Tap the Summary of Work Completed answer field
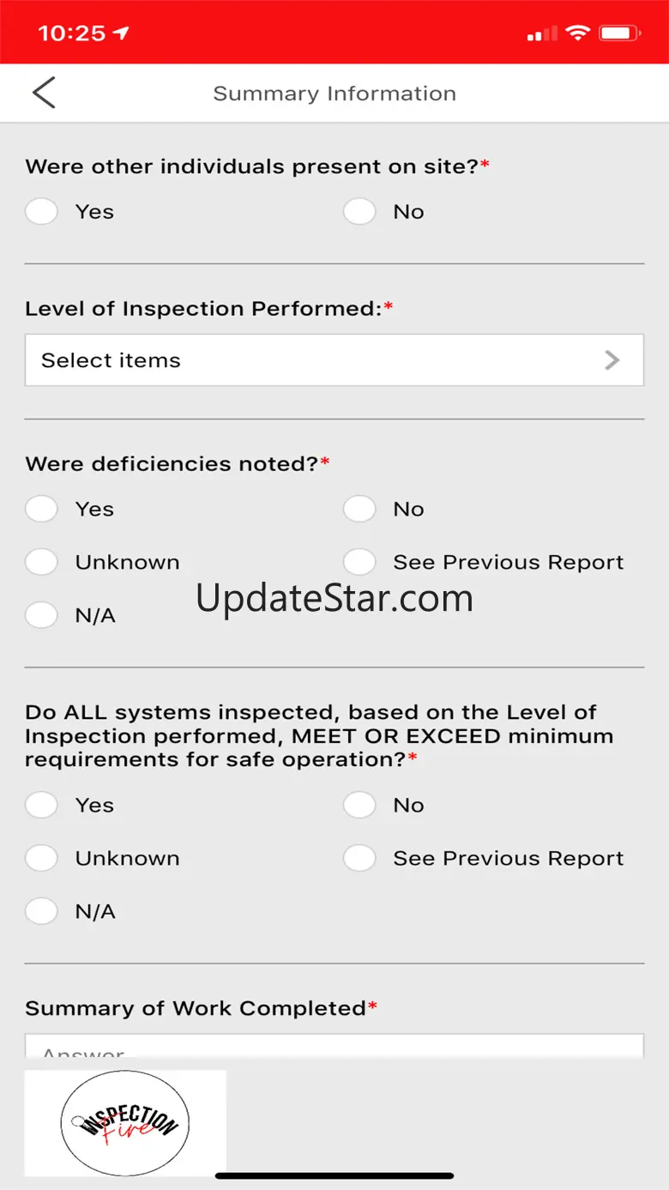 pyautogui.click(x=334, y=1048)
